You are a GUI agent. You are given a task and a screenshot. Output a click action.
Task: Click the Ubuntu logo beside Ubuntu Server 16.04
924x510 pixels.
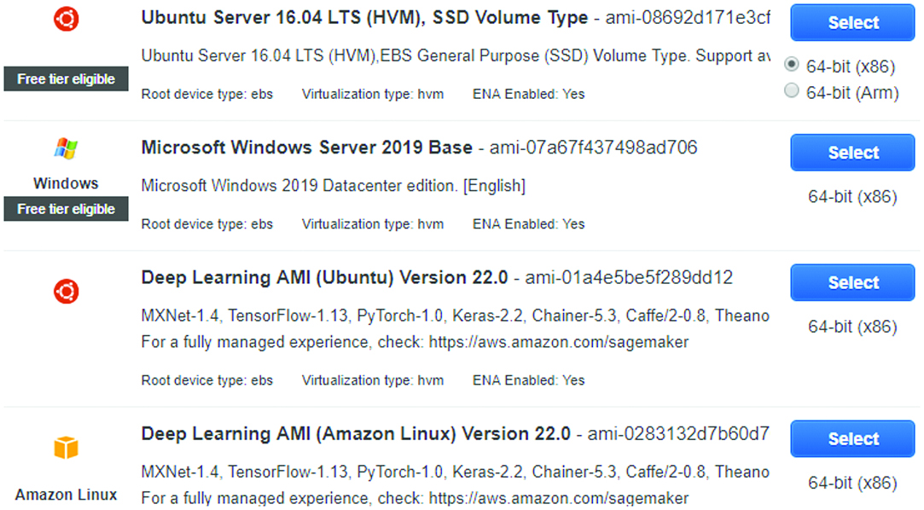pyautogui.click(x=66, y=19)
